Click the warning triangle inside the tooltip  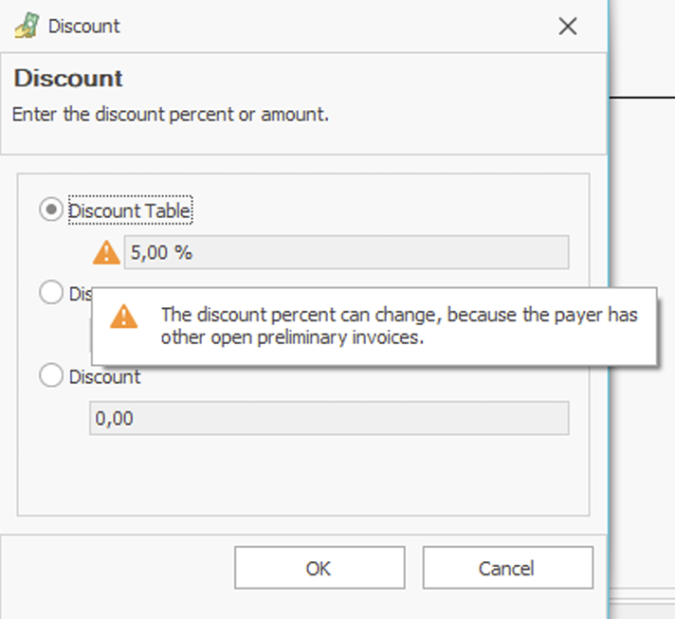(x=124, y=317)
